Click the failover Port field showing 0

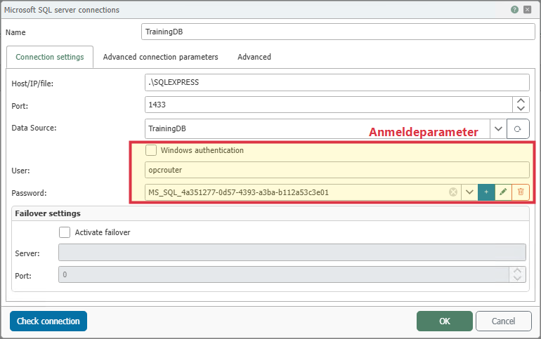click(284, 274)
